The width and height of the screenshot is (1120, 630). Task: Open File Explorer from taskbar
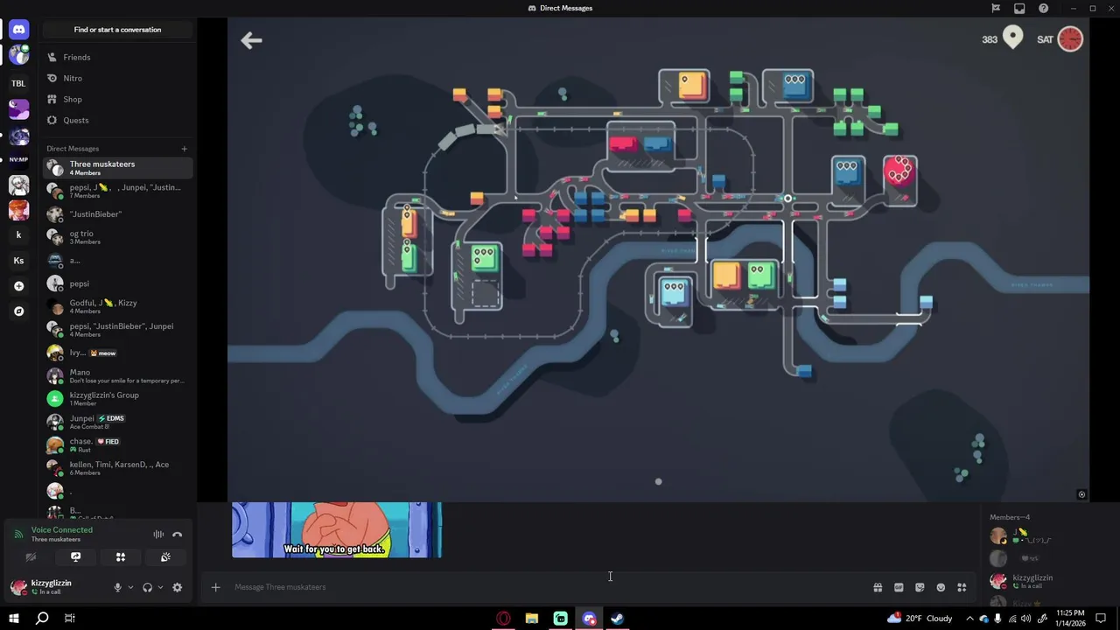[x=531, y=619]
